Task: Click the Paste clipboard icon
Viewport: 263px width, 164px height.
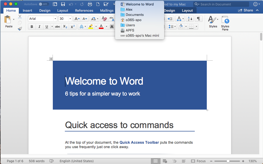Action: [7, 19]
